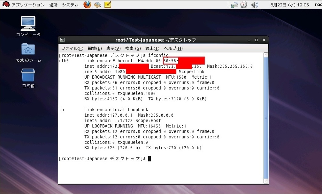Open the アプリケーション menu
The height and width of the screenshot is (194, 322).
pyautogui.click(x=28, y=5)
